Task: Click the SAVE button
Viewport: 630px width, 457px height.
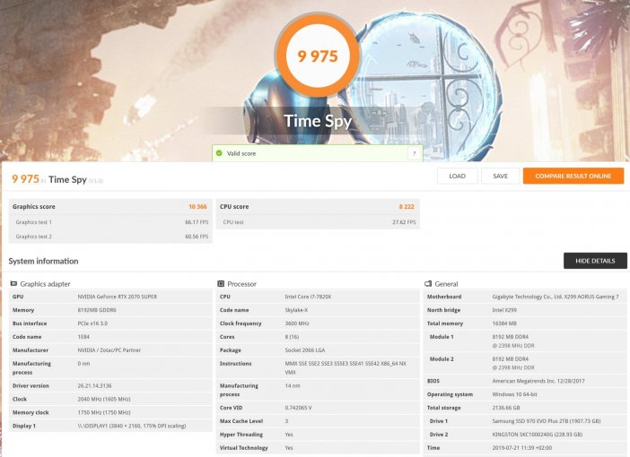Action: tap(500, 177)
